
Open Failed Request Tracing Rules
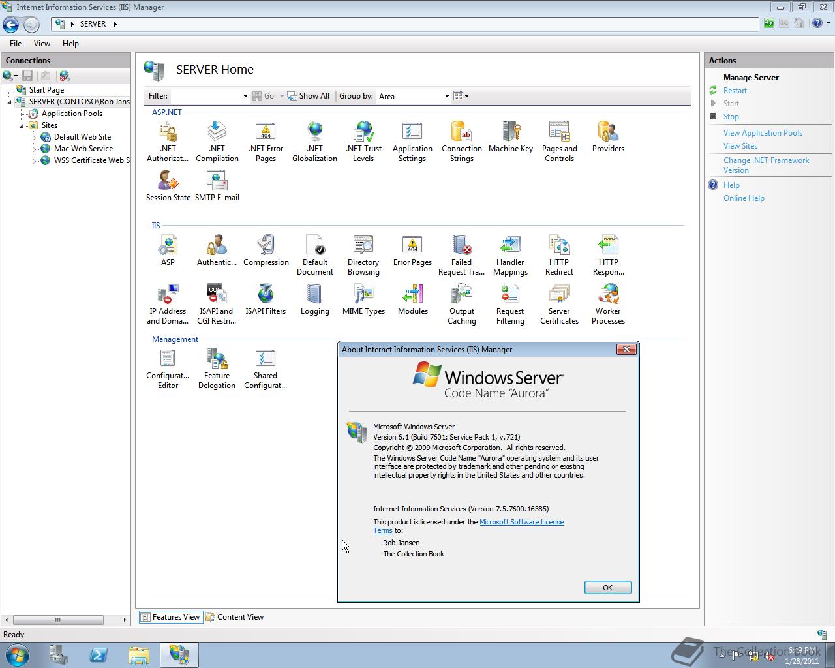(x=461, y=255)
